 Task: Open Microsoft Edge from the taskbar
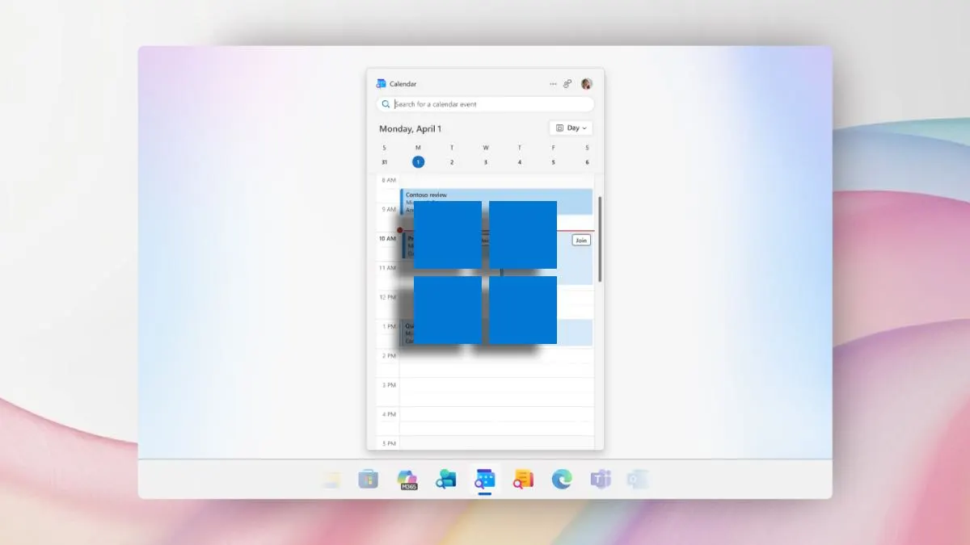(x=561, y=478)
